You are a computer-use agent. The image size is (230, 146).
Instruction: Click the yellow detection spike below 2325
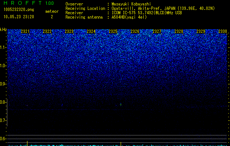pyautogui.click(x=121, y=144)
